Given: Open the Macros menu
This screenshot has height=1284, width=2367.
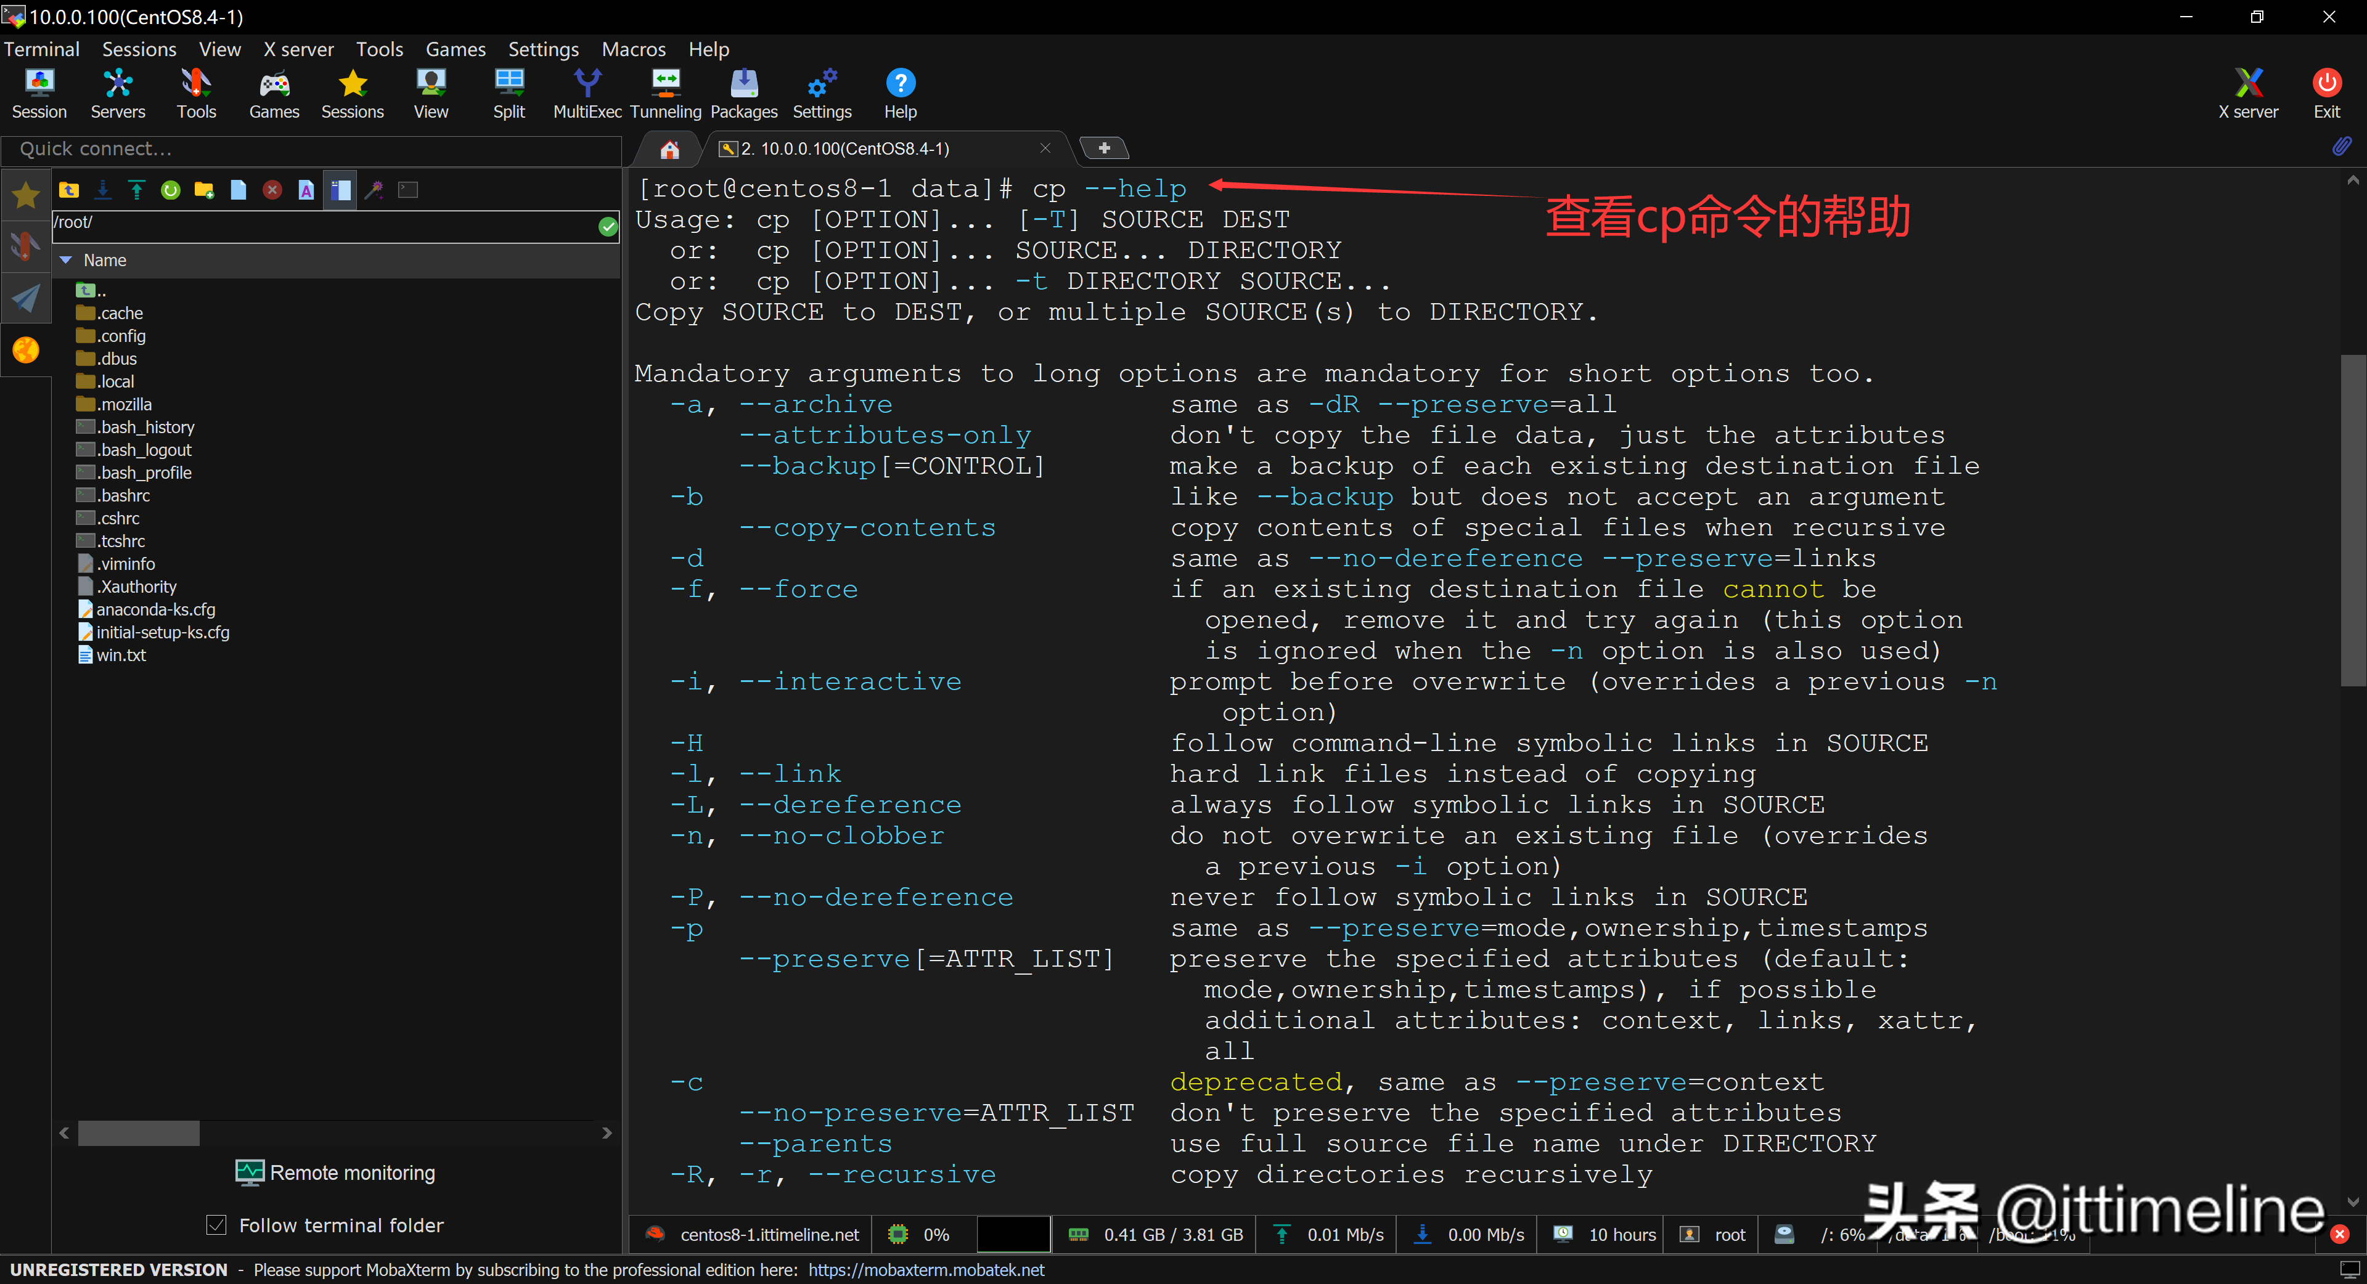Looking at the screenshot, I should coord(633,49).
